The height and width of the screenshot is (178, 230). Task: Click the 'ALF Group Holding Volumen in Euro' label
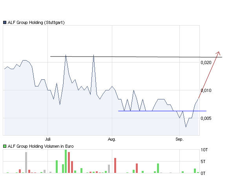pyautogui.click(x=41, y=146)
